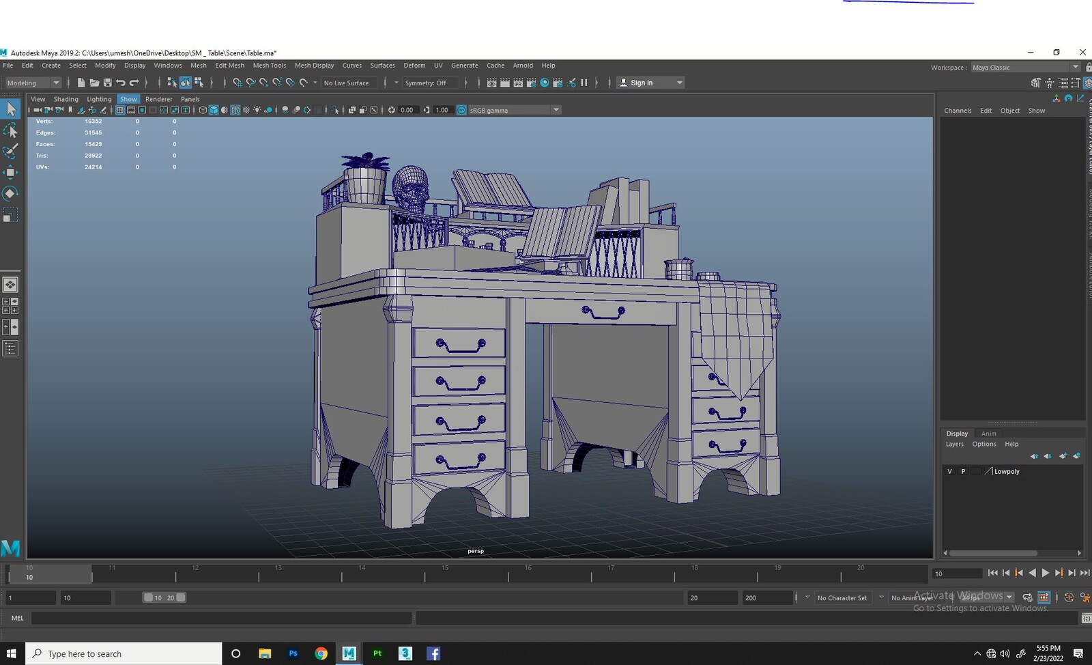This screenshot has width=1092, height=665.
Task: Toggle viewport grid display
Action: (120, 110)
